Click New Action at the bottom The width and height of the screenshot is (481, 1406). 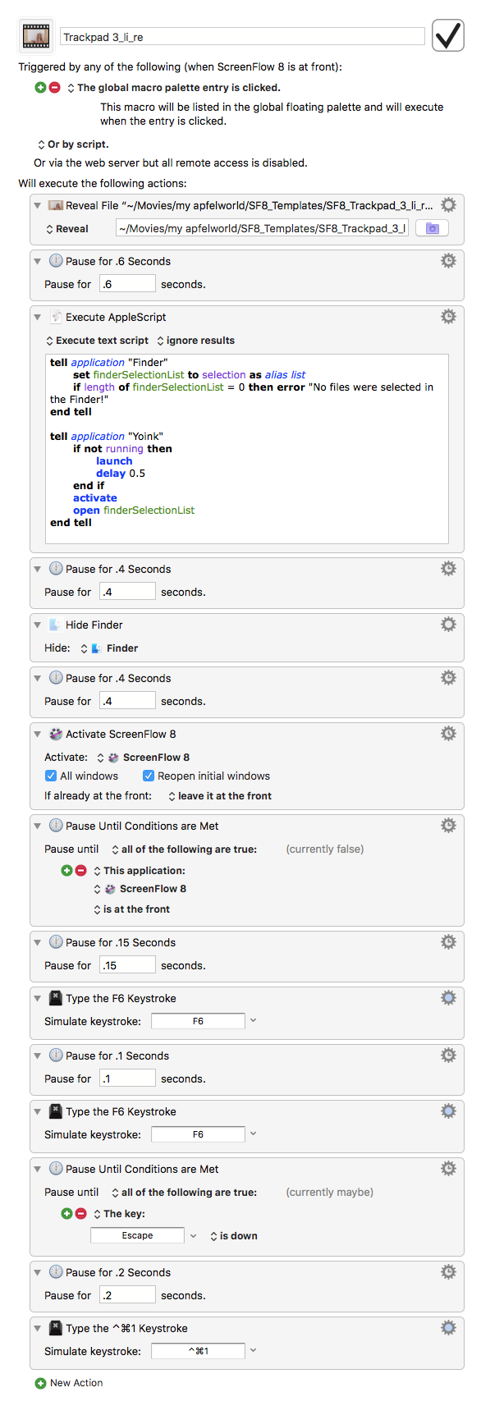pyautogui.click(x=69, y=1383)
